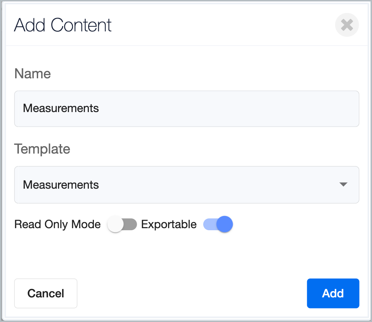Click the Exportable label text

tap(169, 224)
